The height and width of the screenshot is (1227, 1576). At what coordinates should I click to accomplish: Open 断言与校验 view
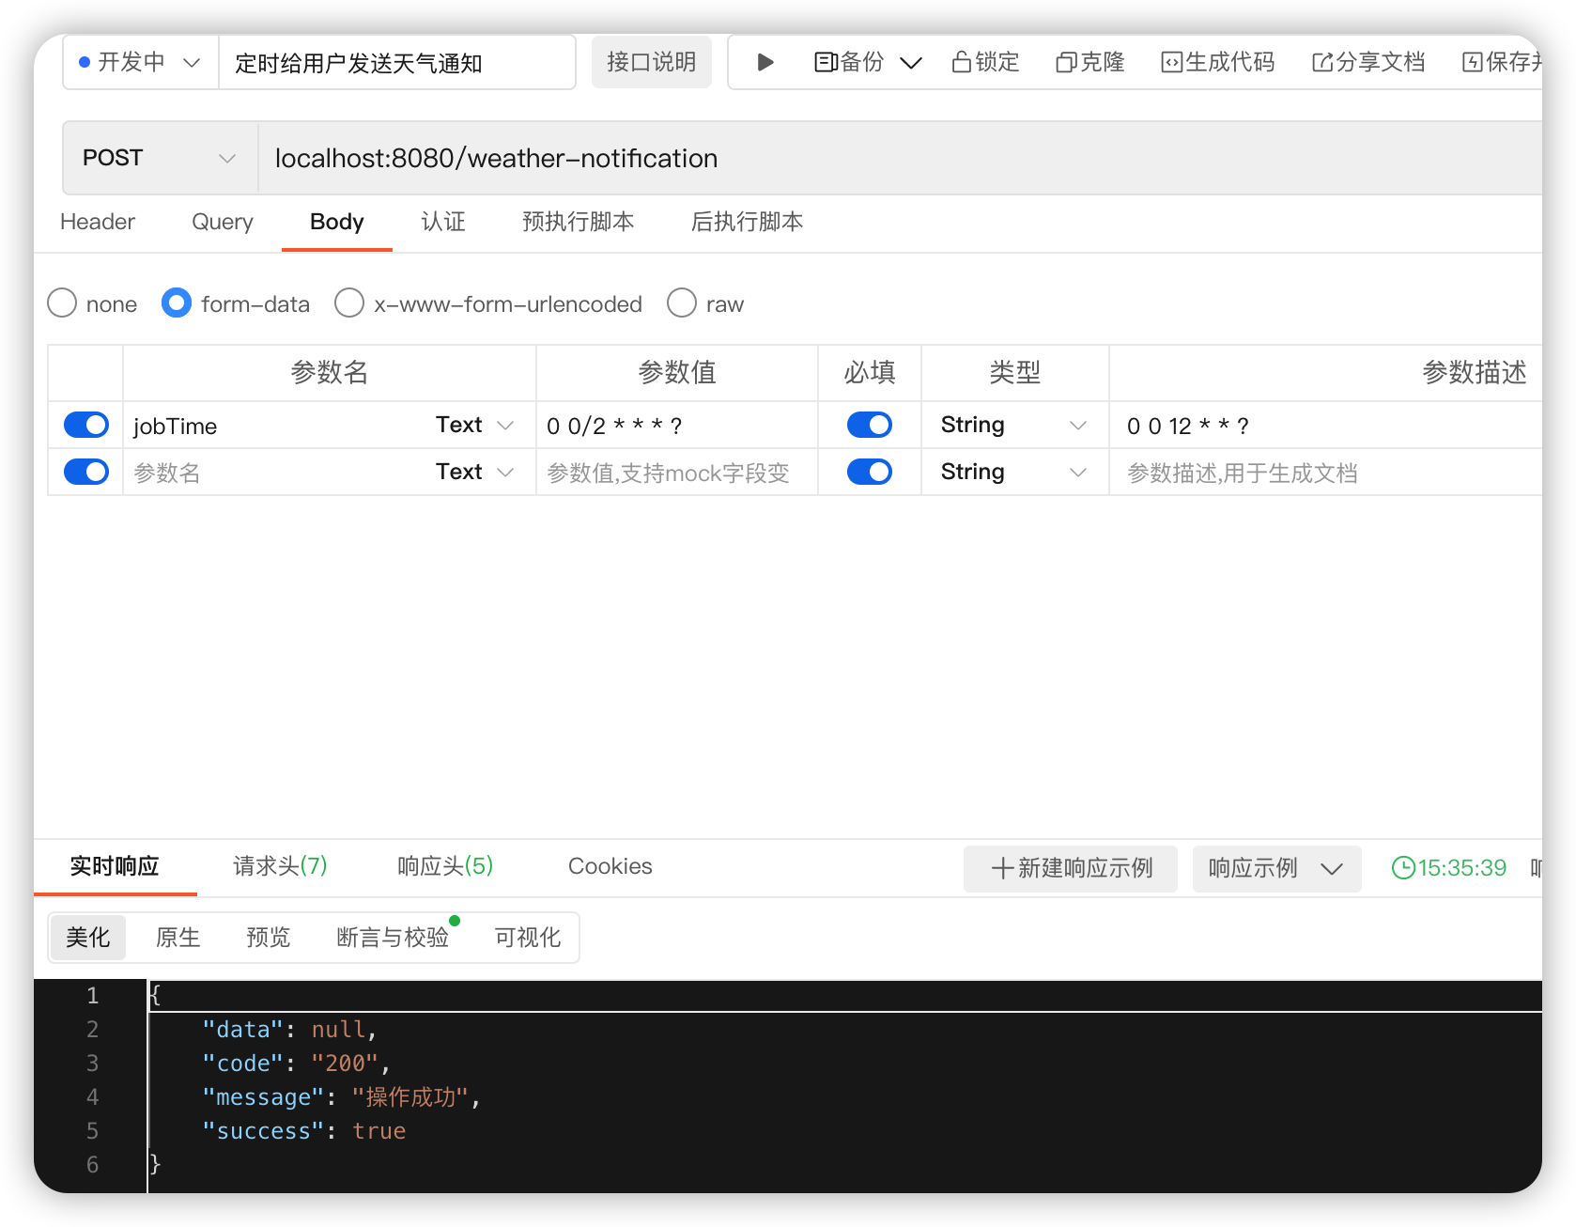click(x=393, y=937)
